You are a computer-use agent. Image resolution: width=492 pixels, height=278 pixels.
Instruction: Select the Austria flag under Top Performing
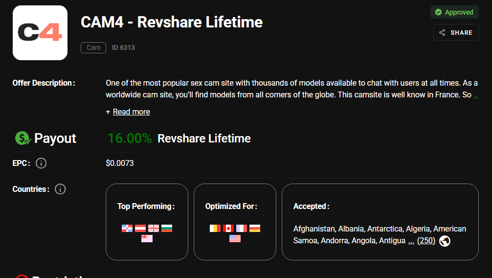tap(140, 229)
